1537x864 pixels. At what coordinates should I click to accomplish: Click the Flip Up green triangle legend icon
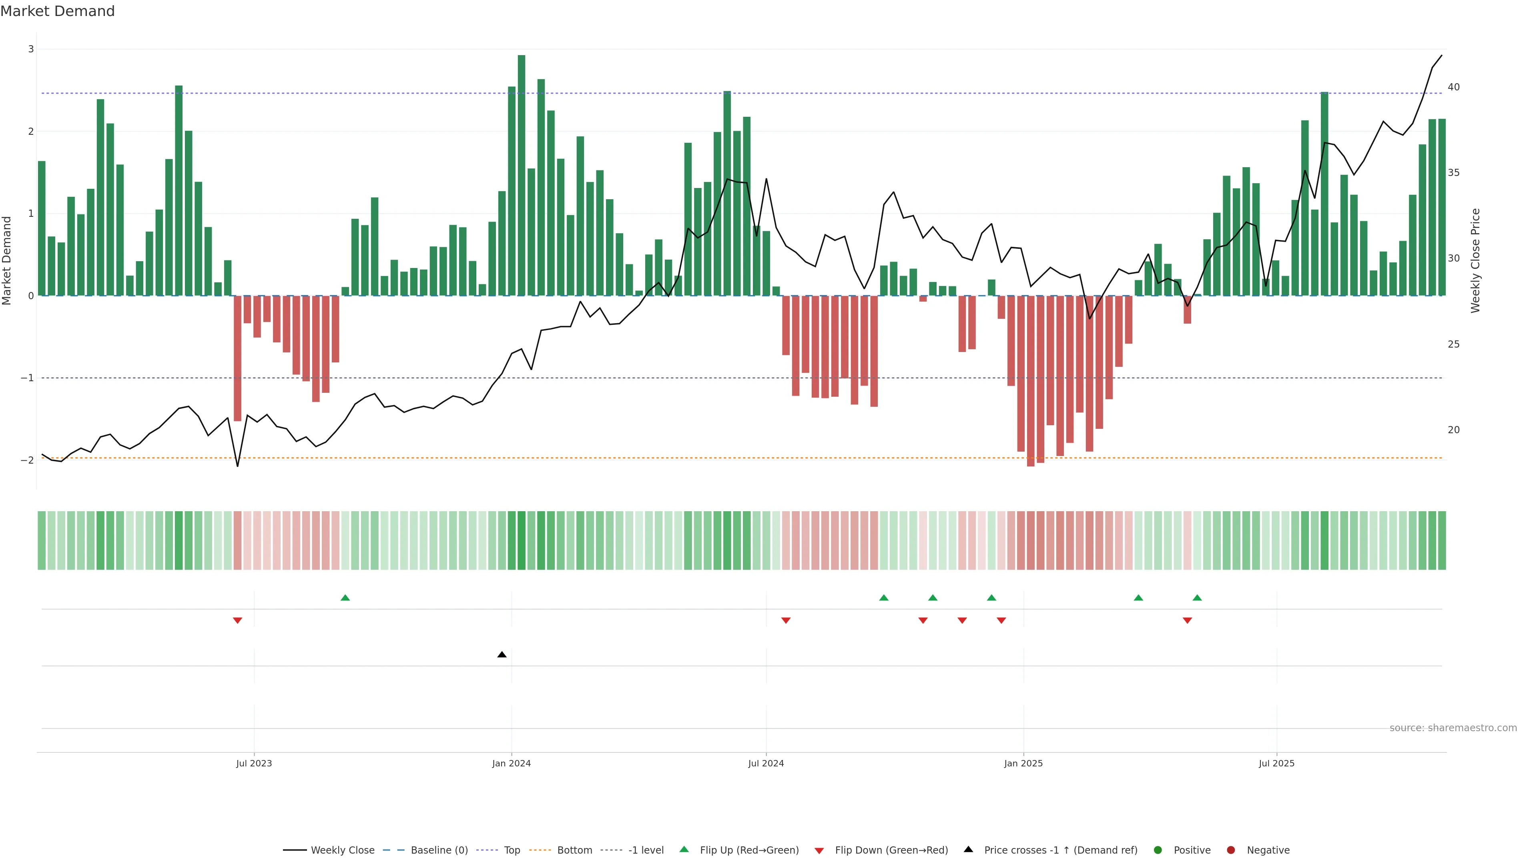pos(684,850)
